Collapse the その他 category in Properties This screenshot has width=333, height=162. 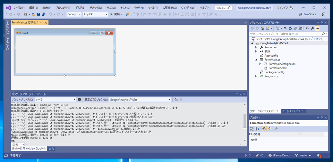pyautogui.click(x=250, y=134)
